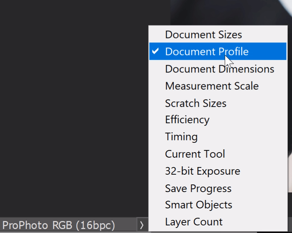Click the ProPhoto RGB (16bpc) status text
Viewport: 292px width, 233px height.
click(59, 225)
